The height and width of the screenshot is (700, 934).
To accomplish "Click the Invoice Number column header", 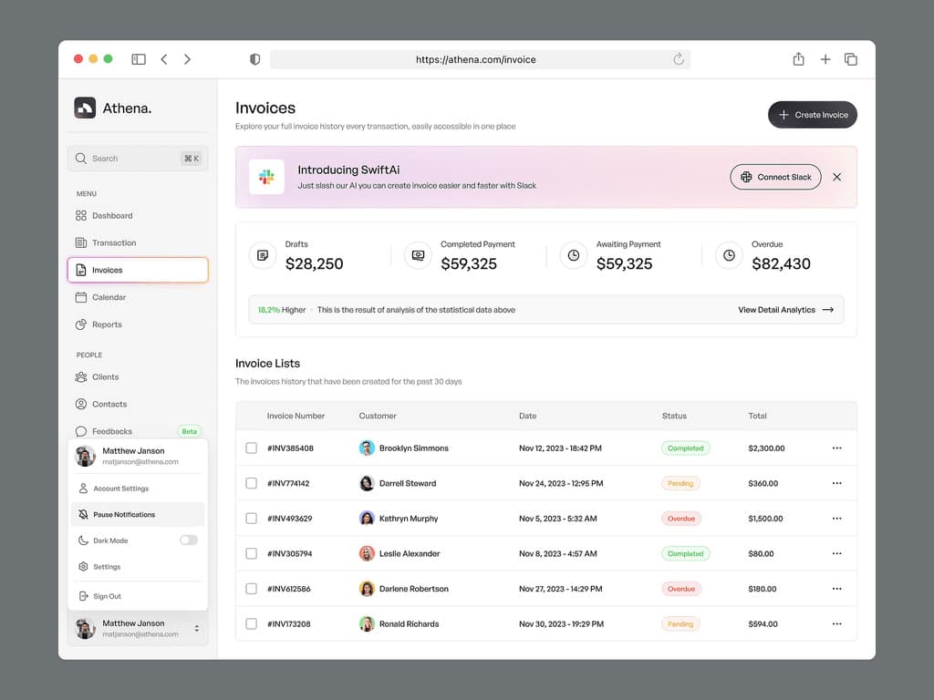I will click(x=296, y=416).
